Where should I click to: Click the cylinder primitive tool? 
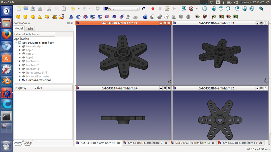click(25, 16)
